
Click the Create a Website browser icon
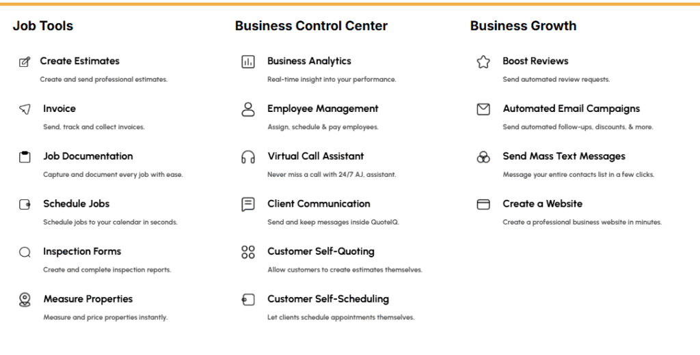pyautogui.click(x=483, y=204)
